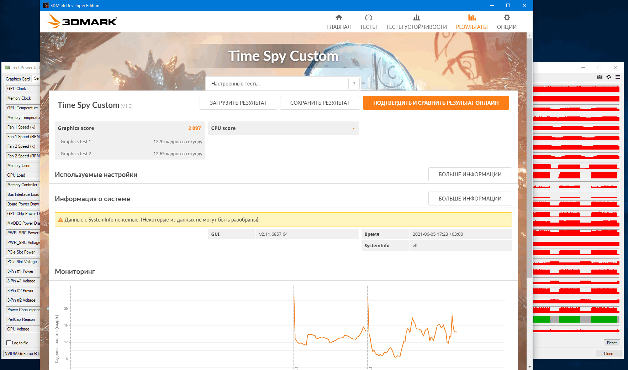Click the SystemInfo value v0
The height and width of the screenshot is (370, 628).
click(x=415, y=245)
